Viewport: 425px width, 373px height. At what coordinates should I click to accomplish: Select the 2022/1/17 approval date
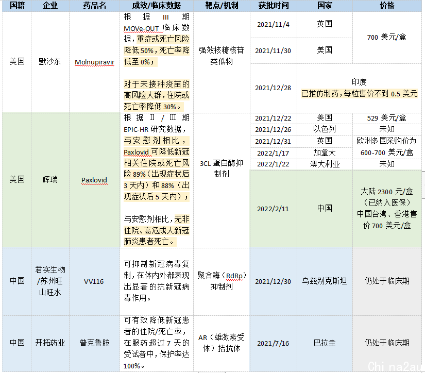pos(273,153)
